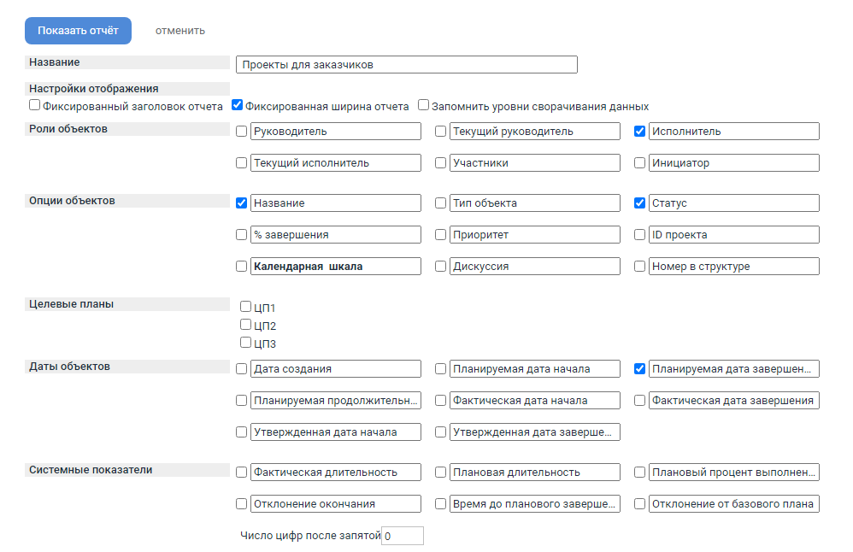Click the Фактическая дата начала text field
This screenshot has width=853, height=552.
click(534, 400)
